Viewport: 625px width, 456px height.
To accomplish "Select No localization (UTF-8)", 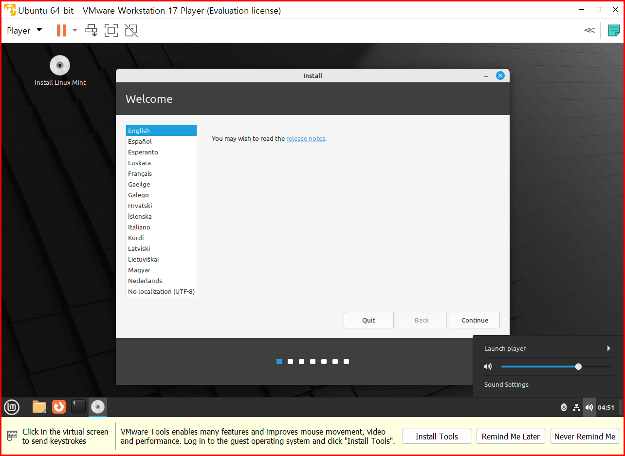I will click(161, 291).
